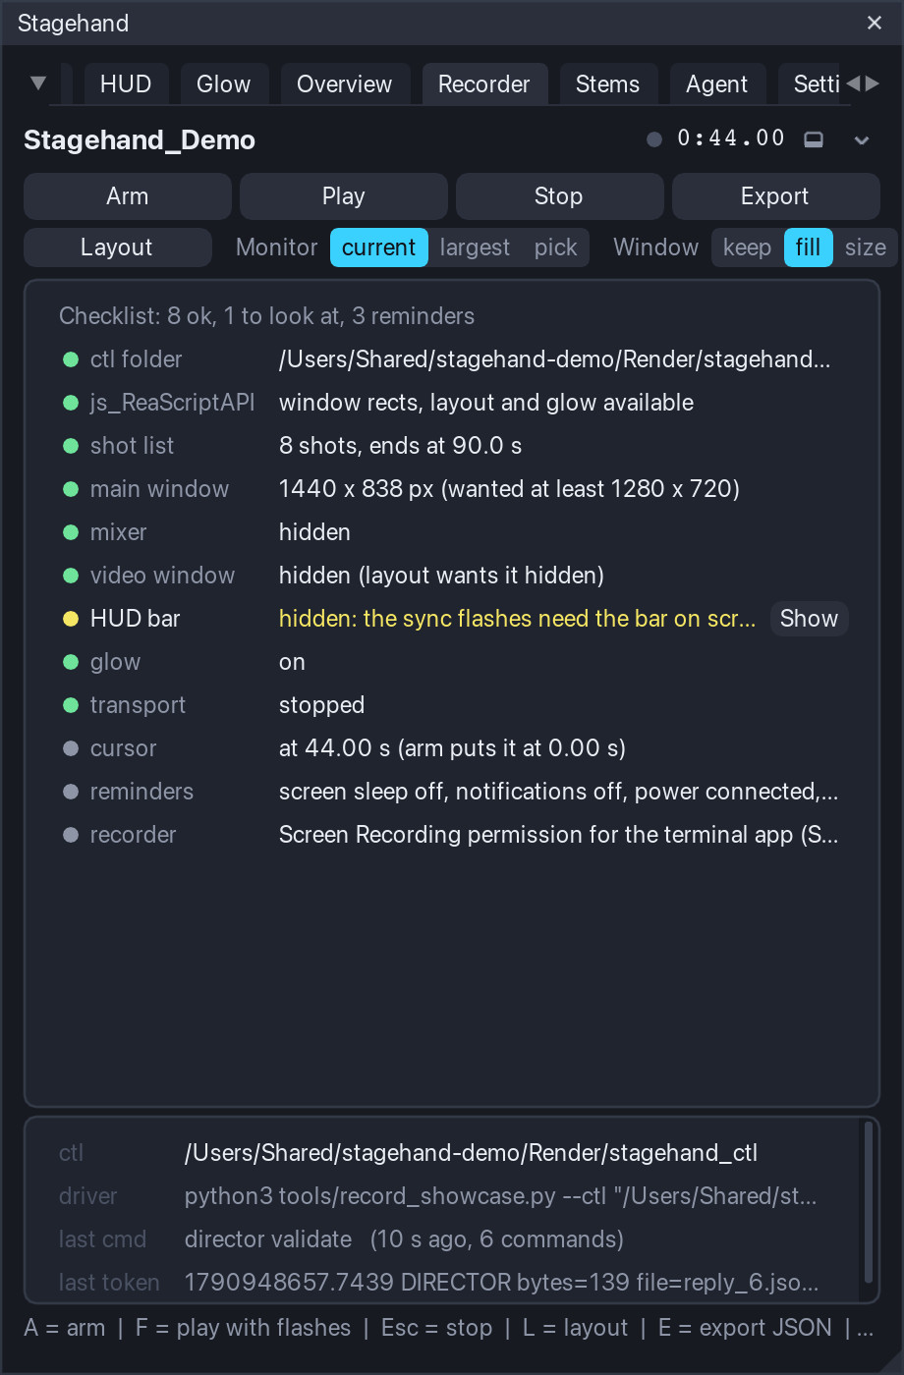This screenshot has width=904, height=1375.
Task: Click the video window status dot
Action: click(71, 576)
